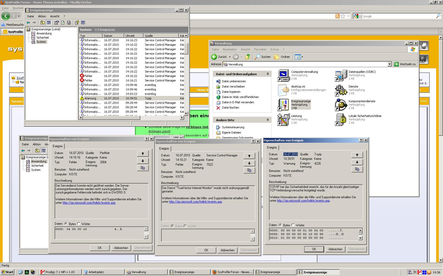Screen dimensions: 443x276
Task: Click the event list vertical scrollbar down arrow
Action: click(186, 113)
